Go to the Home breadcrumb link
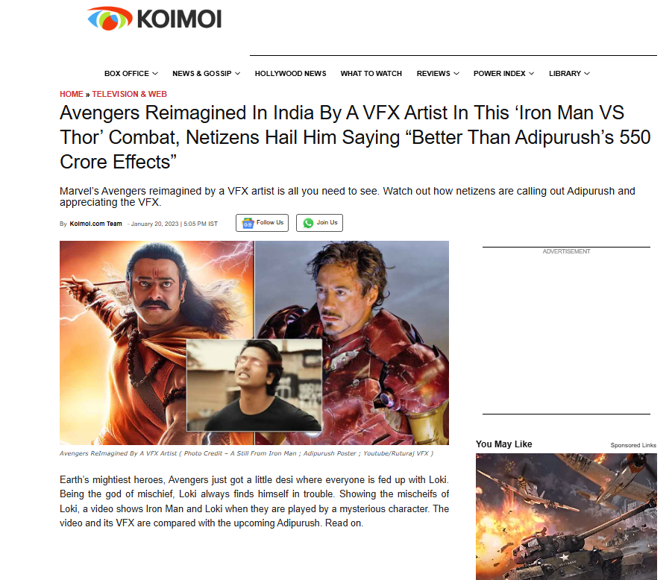 [x=71, y=94]
